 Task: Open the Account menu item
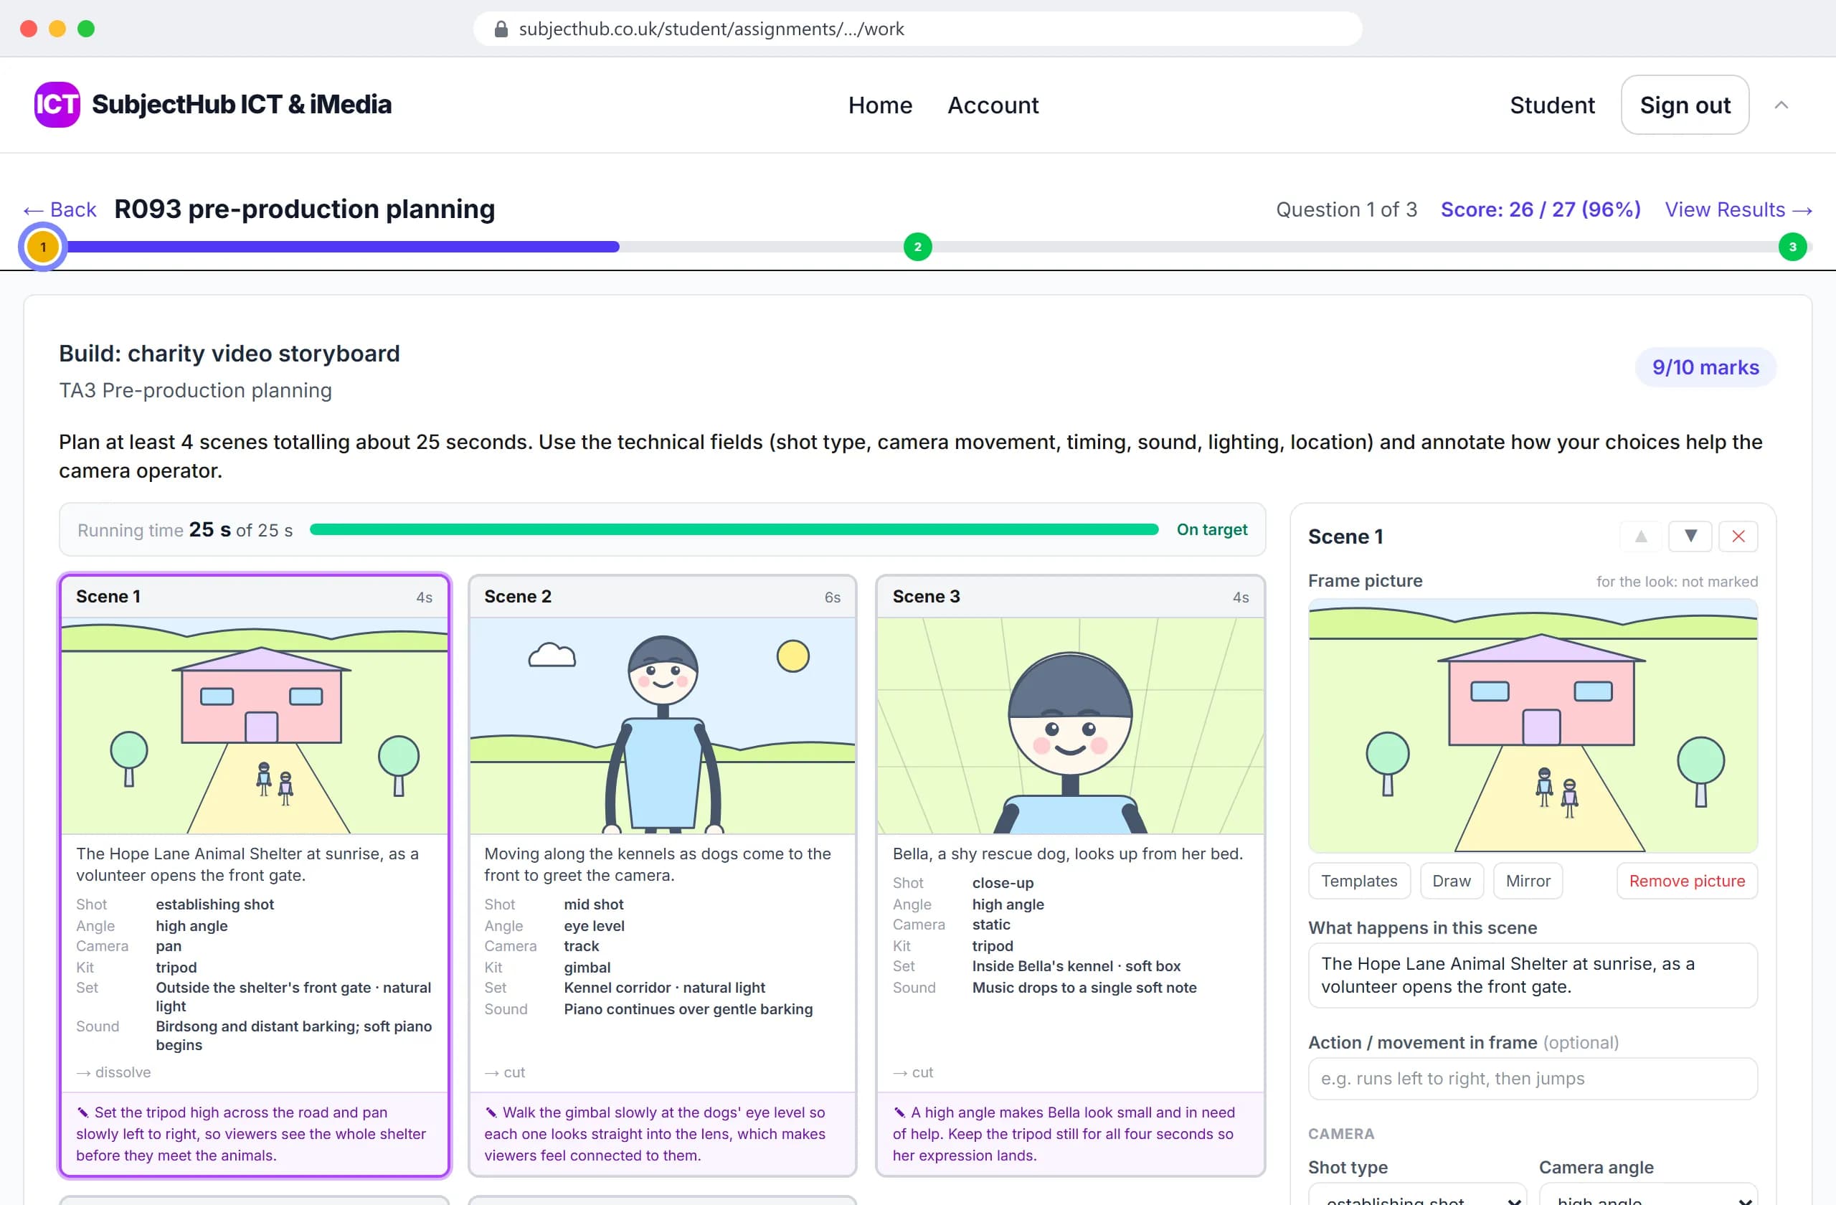click(x=993, y=105)
